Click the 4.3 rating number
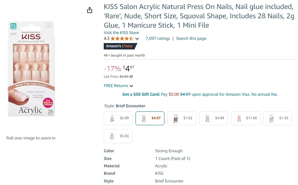 click(107, 39)
